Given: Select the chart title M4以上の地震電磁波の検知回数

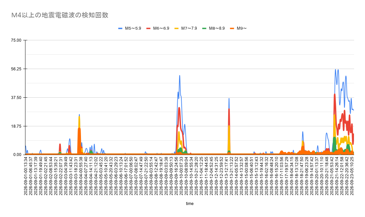Looking at the screenshot, I should point(60,15).
